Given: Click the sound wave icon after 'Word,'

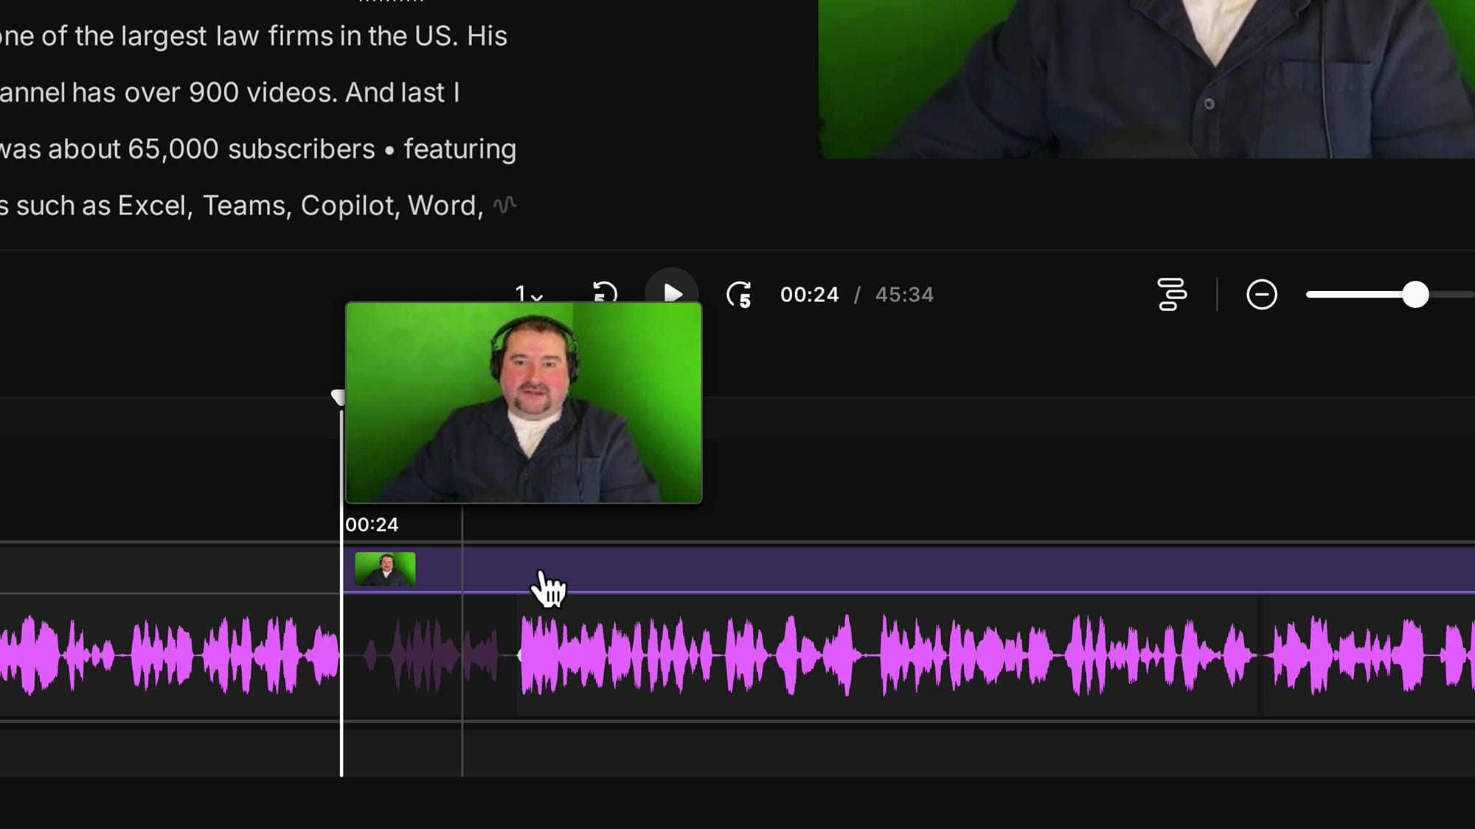Looking at the screenshot, I should pyautogui.click(x=505, y=205).
